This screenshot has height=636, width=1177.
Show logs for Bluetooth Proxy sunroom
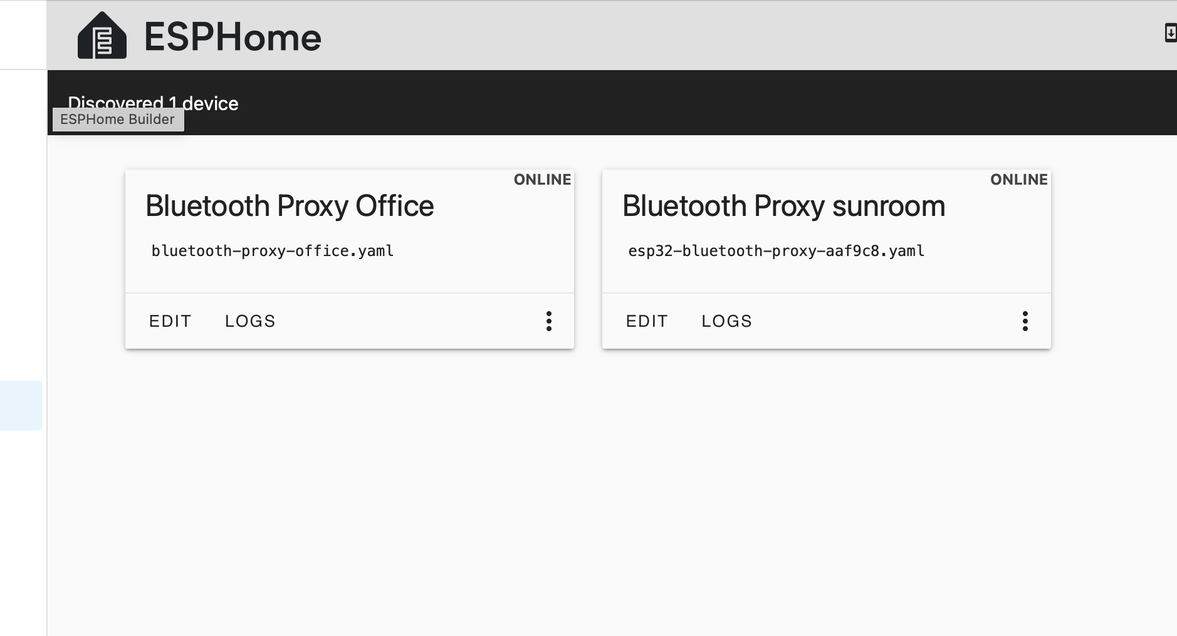pyautogui.click(x=726, y=321)
